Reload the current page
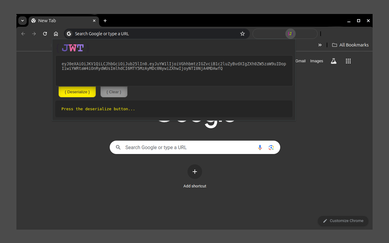Viewport: 389px width, 243px height. [45, 34]
